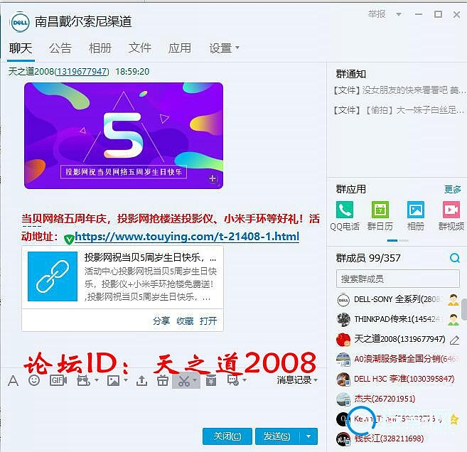Click the group apps page indicator dots

coord(397,240)
